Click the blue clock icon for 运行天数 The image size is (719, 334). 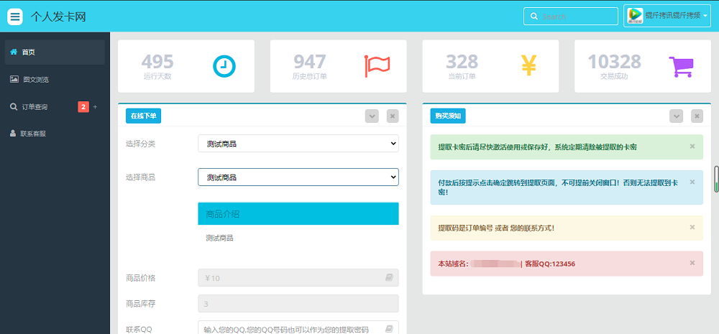pos(224,66)
